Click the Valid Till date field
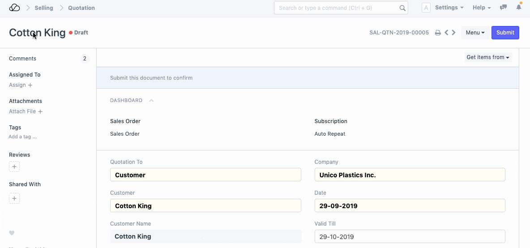This screenshot has width=530, height=248. click(x=410, y=236)
